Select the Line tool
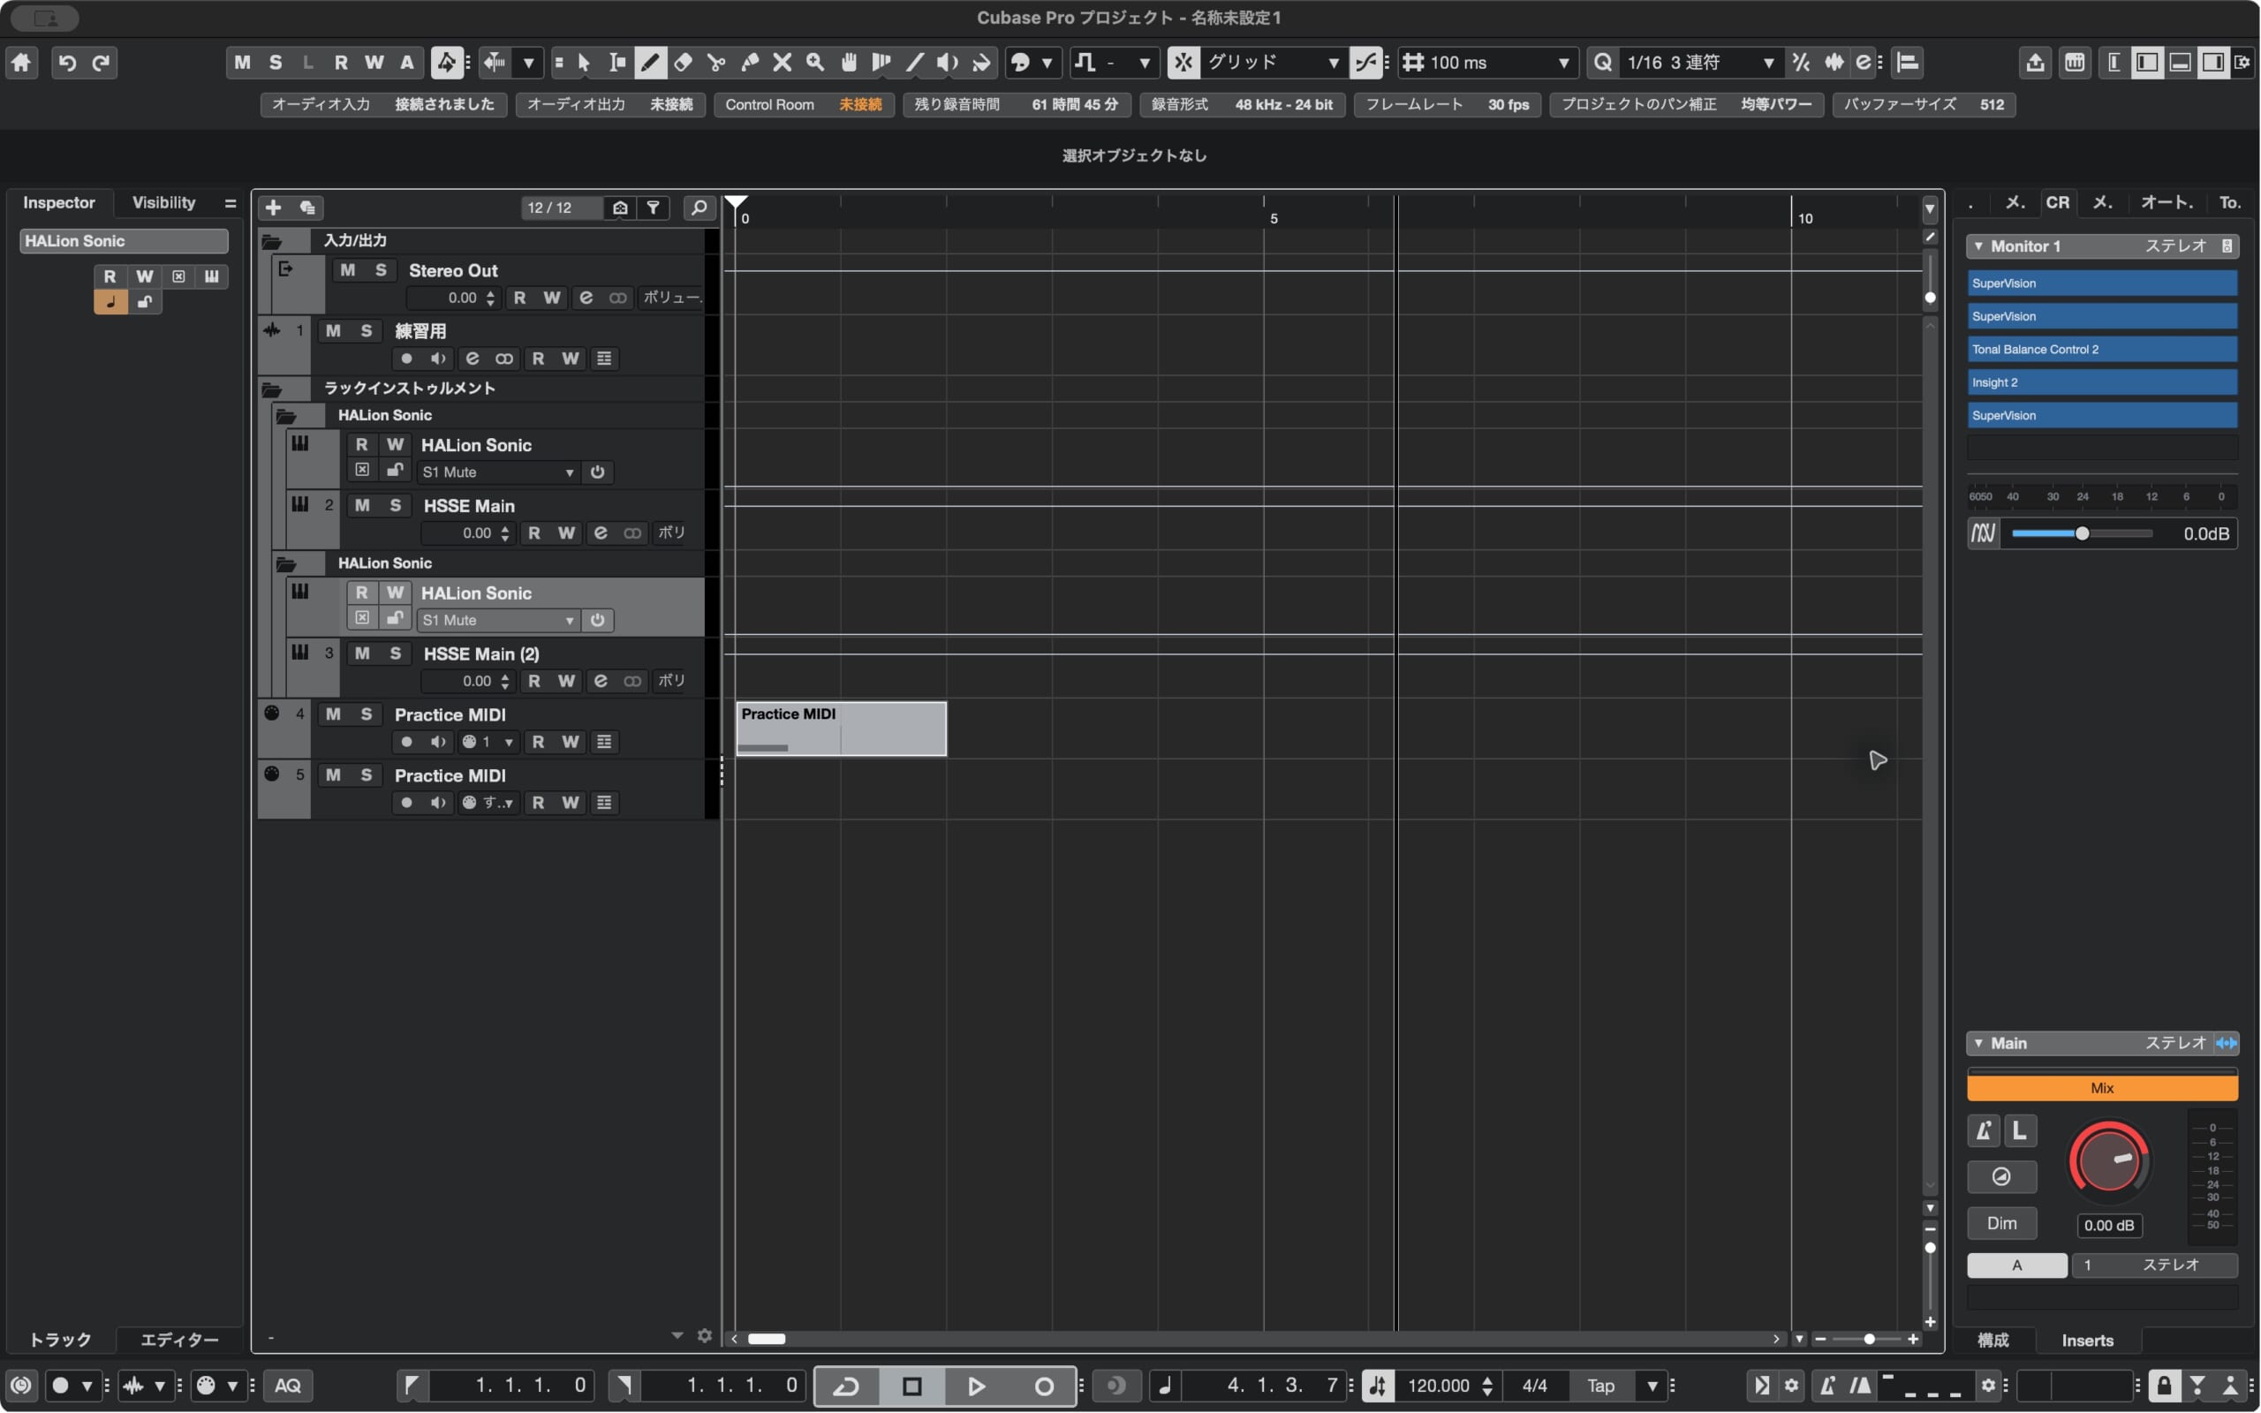The image size is (2261, 1413). 915,63
